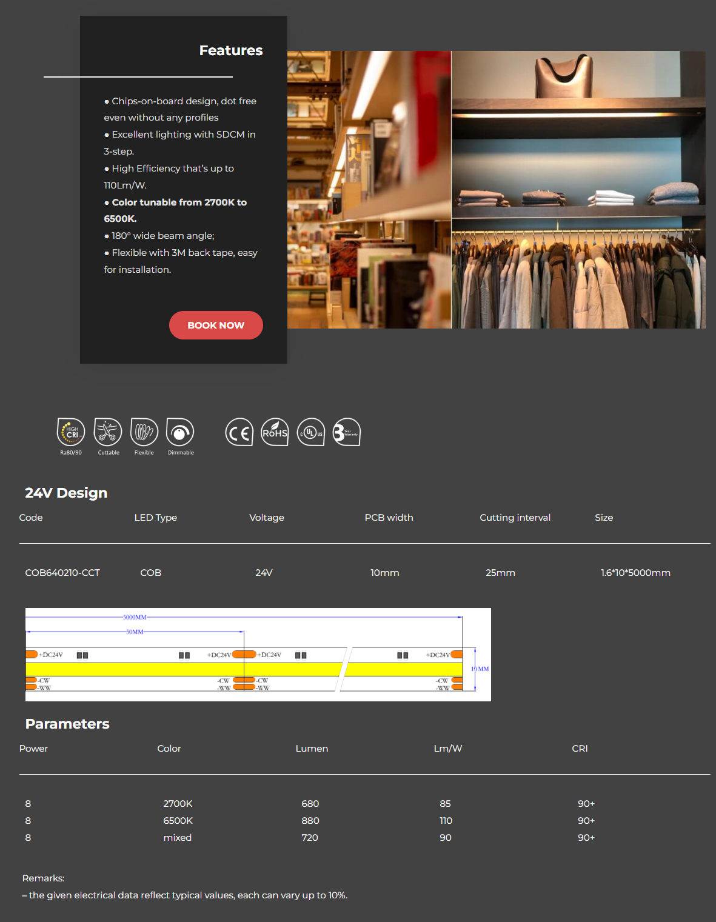The image size is (716, 922).
Task: Click the Parameters section heading
Action: click(67, 724)
